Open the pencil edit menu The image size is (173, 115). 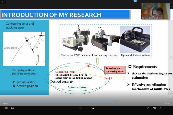pos(148,108)
